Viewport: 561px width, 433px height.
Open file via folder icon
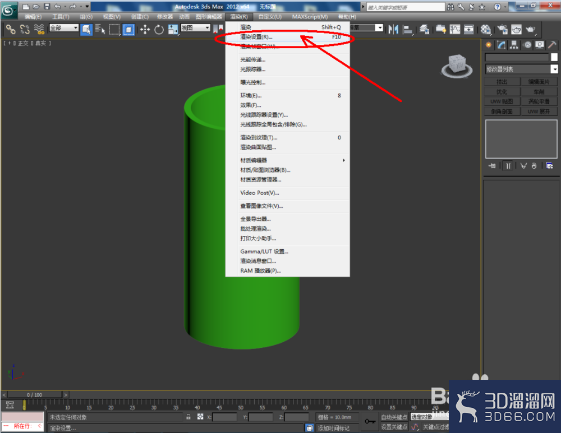(36, 6)
